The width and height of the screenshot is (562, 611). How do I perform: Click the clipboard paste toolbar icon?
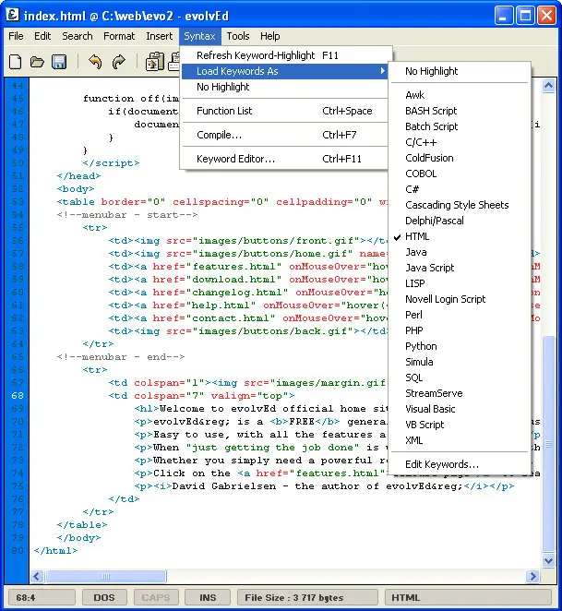[x=154, y=62]
